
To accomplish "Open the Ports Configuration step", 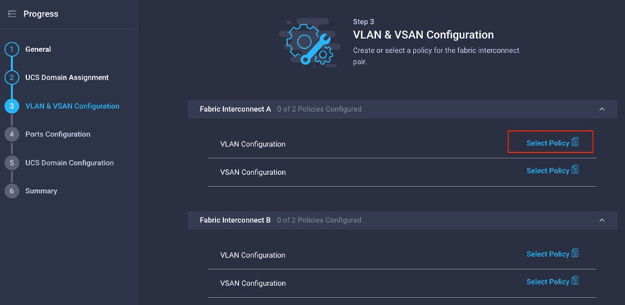I will coord(58,134).
